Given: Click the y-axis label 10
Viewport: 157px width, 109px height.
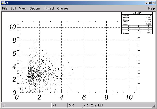Looking at the screenshot, I should click(12, 27).
